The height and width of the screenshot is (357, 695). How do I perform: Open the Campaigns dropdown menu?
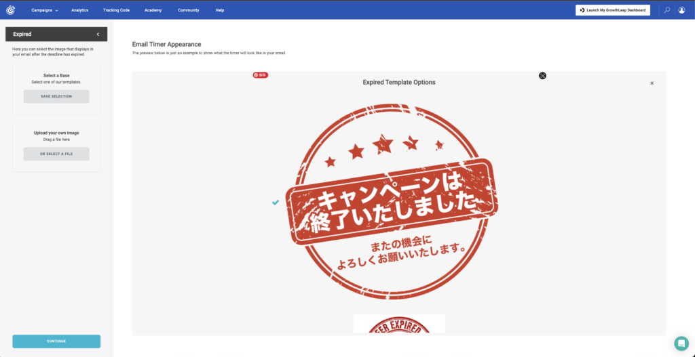point(45,10)
